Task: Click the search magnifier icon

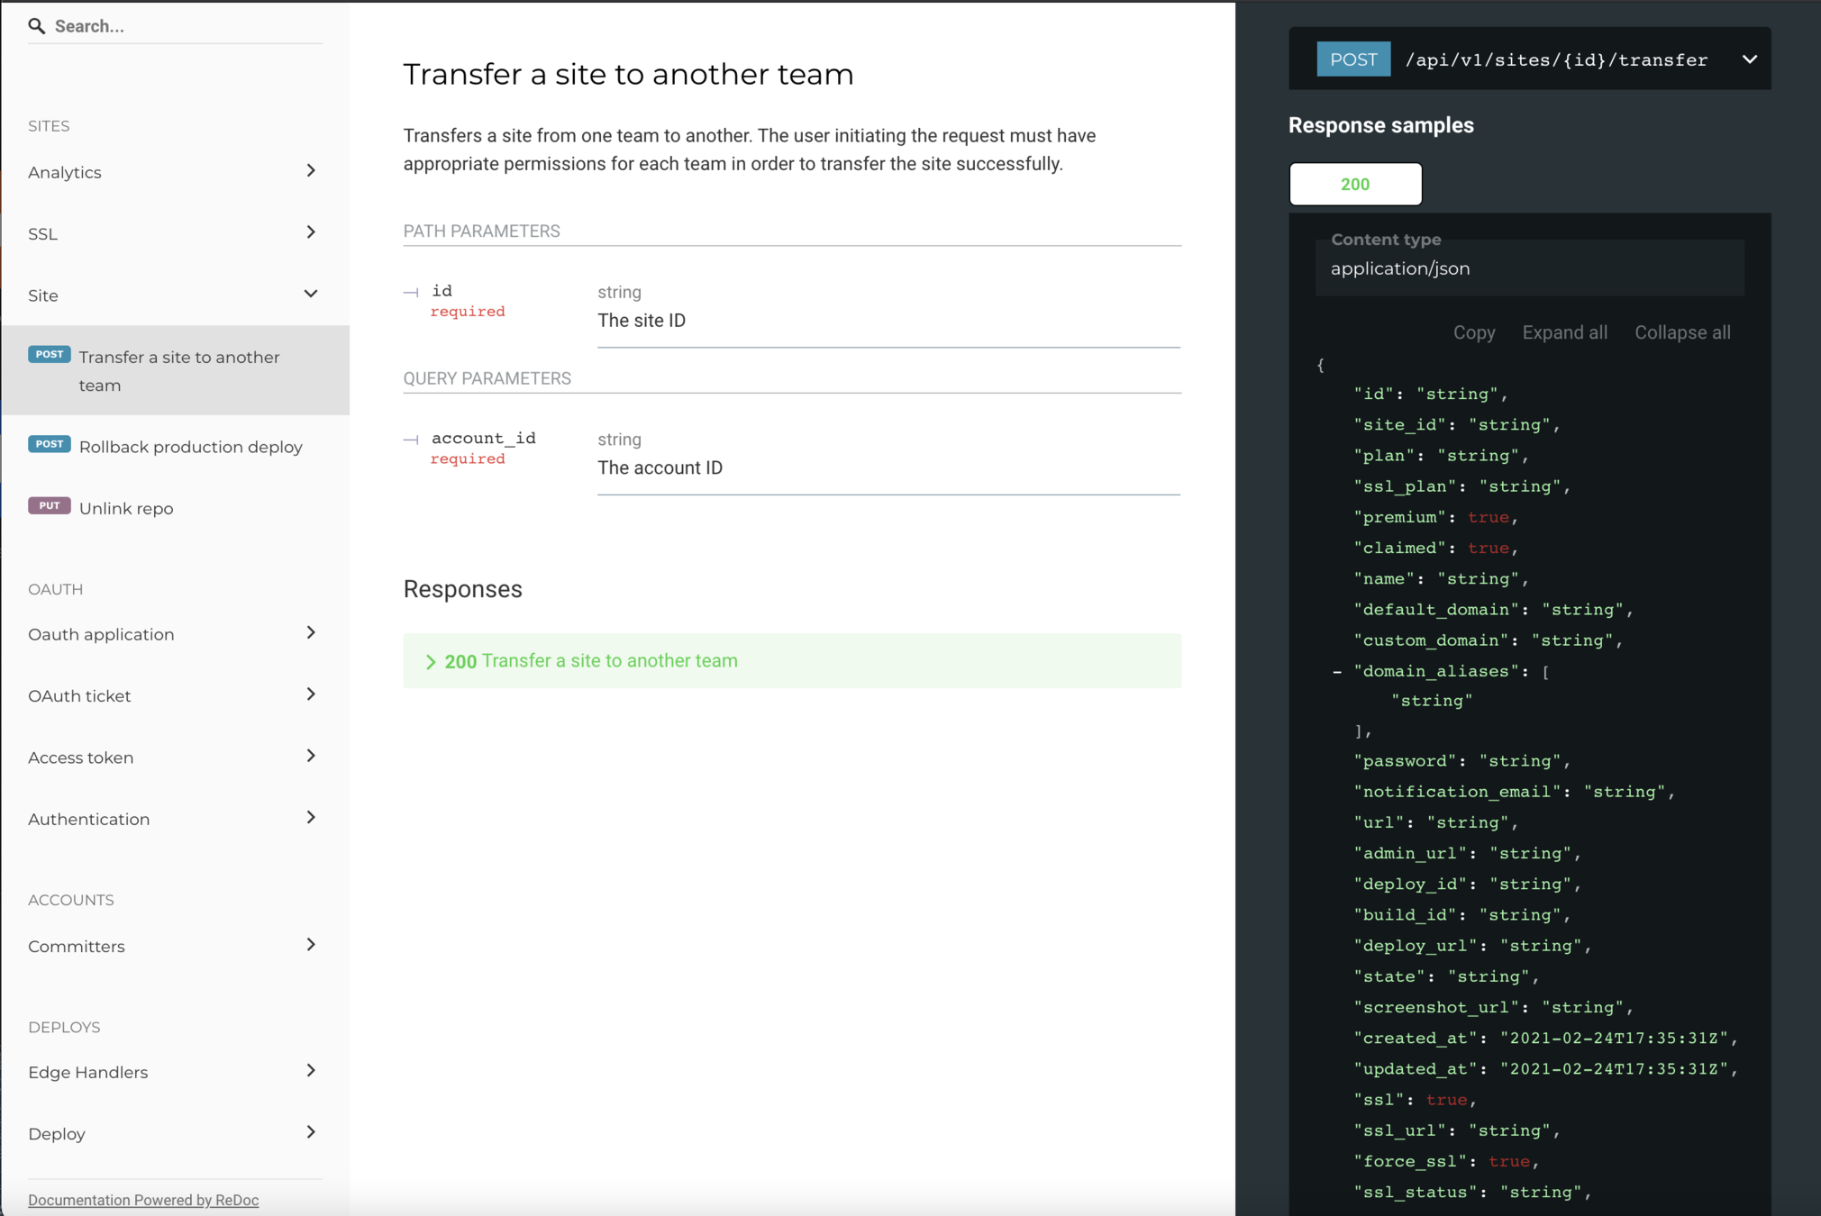Action: [36, 26]
